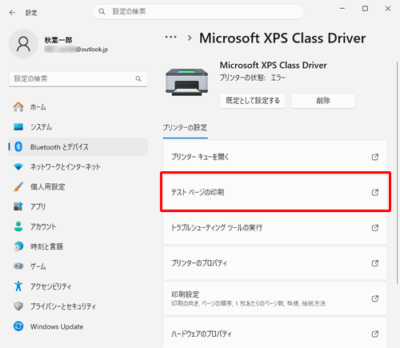Open システム settings category
The width and height of the screenshot is (400, 348).
78,127
